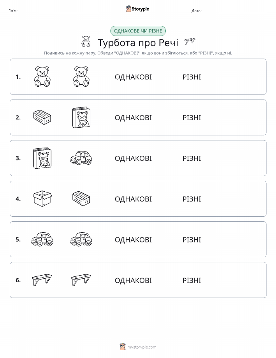Select РІЗНІ for row 3
Viewport: 276px width, 358px height.
tap(192, 158)
